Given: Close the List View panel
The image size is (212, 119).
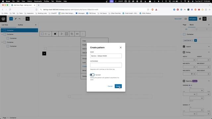Looking at the screenshot, I should [36, 25].
